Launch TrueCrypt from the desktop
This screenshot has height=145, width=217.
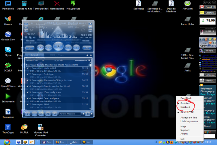8,129
